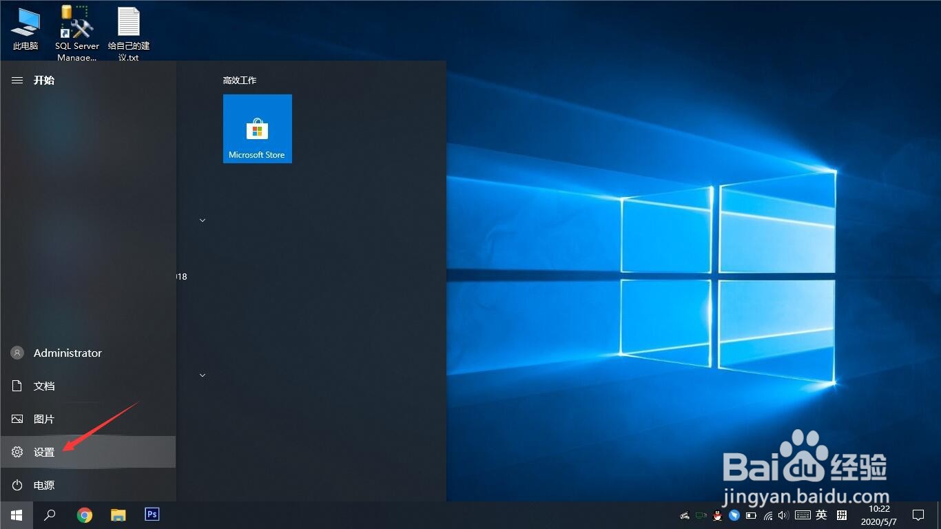Launch the Microsoft Store tile
Image resolution: width=941 pixels, height=529 pixels.
pos(258,129)
